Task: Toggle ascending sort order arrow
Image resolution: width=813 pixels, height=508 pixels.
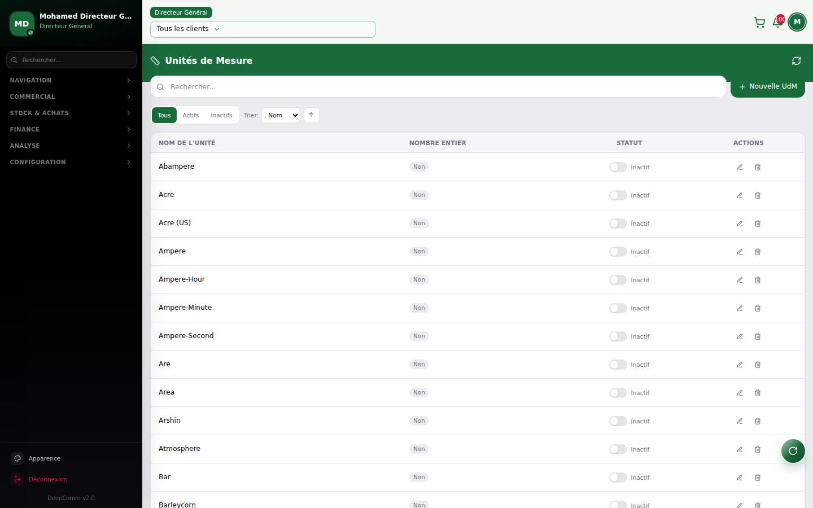Action: click(x=311, y=115)
